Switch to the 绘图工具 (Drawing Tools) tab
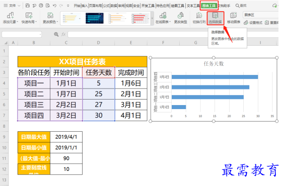This screenshot has width=283, height=186. 178,6
